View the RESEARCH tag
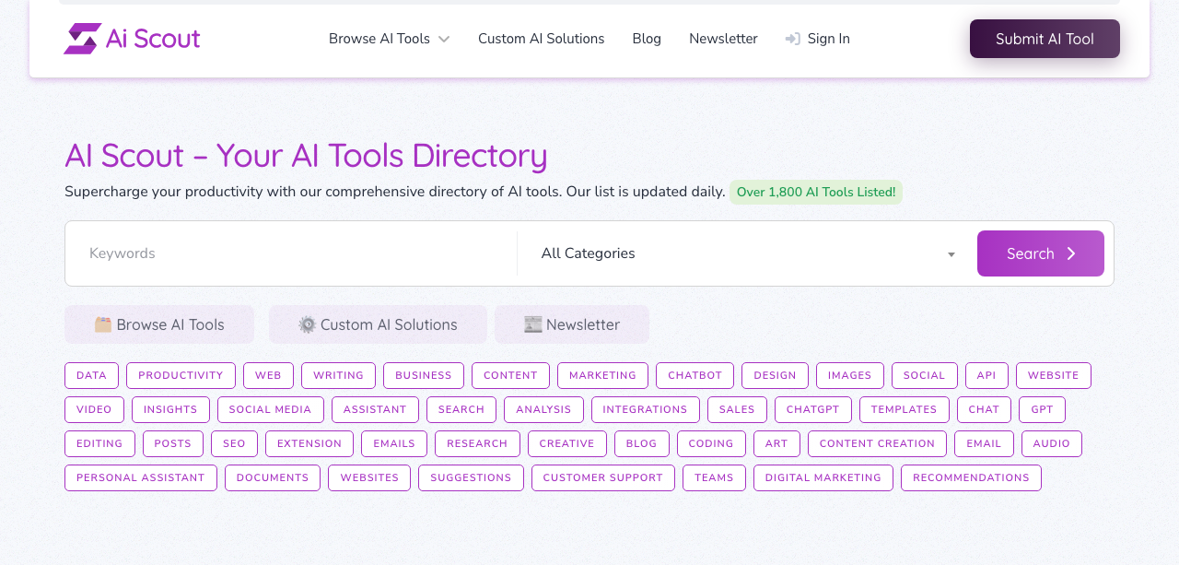 [477, 443]
